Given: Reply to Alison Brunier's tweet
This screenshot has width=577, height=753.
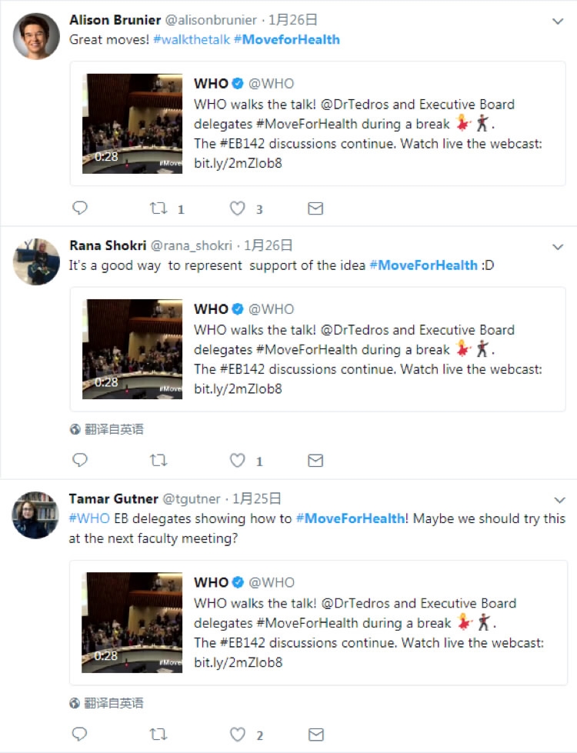Looking at the screenshot, I should pyautogui.click(x=80, y=208).
